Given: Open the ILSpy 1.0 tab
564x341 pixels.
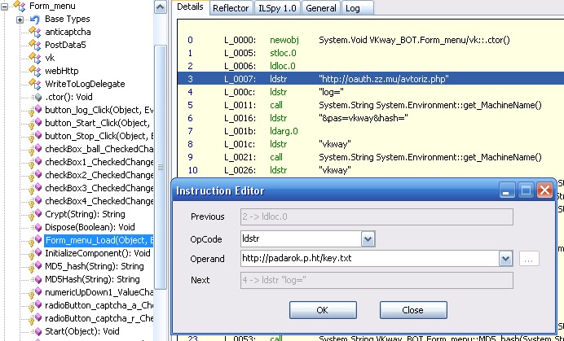Looking at the screenshot, I should (277, 8).
